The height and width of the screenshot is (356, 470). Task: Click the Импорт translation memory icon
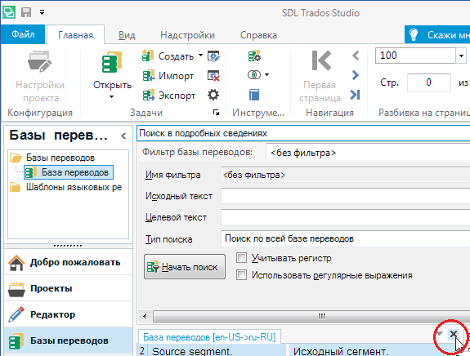pos(149,75)
